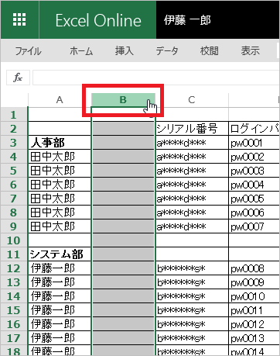Click serial number cell in row 12
Image resolution: width=280 pixels, height=356 pixels.
pyautogui.click(x=192, y=268)
